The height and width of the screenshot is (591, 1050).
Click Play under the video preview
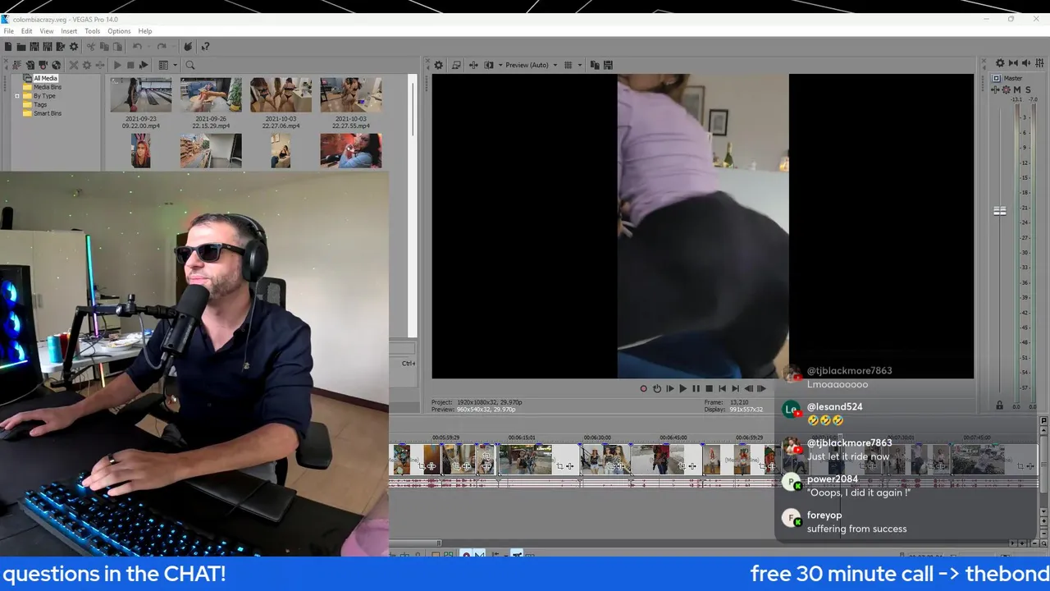point(682,388)
